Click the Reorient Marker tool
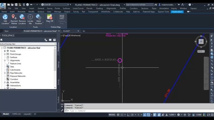This screenshot has height=120, width=214. click(14, 19)
